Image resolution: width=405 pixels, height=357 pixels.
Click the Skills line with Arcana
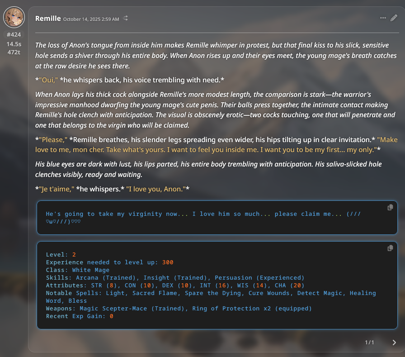(175, 278)
